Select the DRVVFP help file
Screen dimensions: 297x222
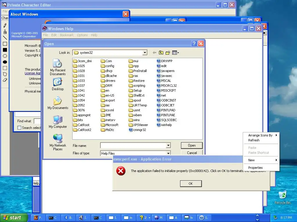click(165, 61)
